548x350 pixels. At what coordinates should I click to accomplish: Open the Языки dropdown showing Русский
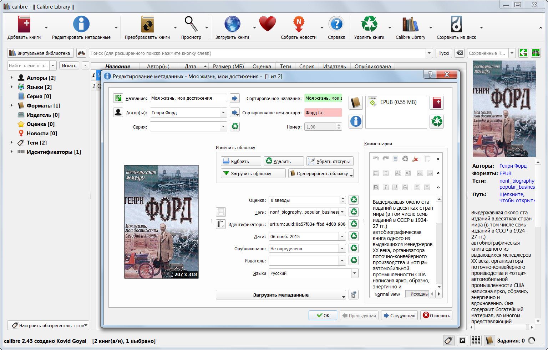(354, 273)
